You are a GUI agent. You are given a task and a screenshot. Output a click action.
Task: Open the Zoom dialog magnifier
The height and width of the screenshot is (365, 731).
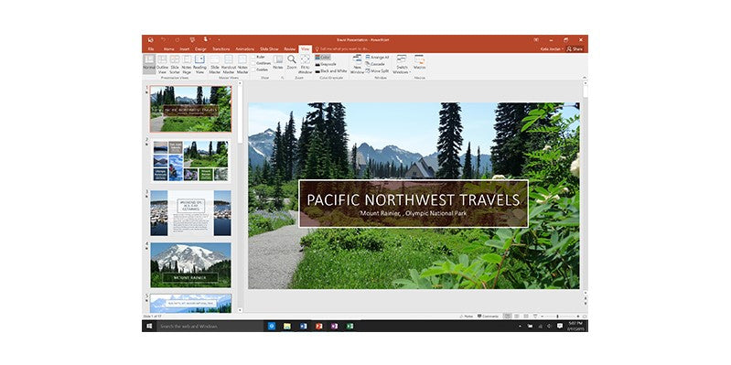pyautogui.click(x=291, y=62)
